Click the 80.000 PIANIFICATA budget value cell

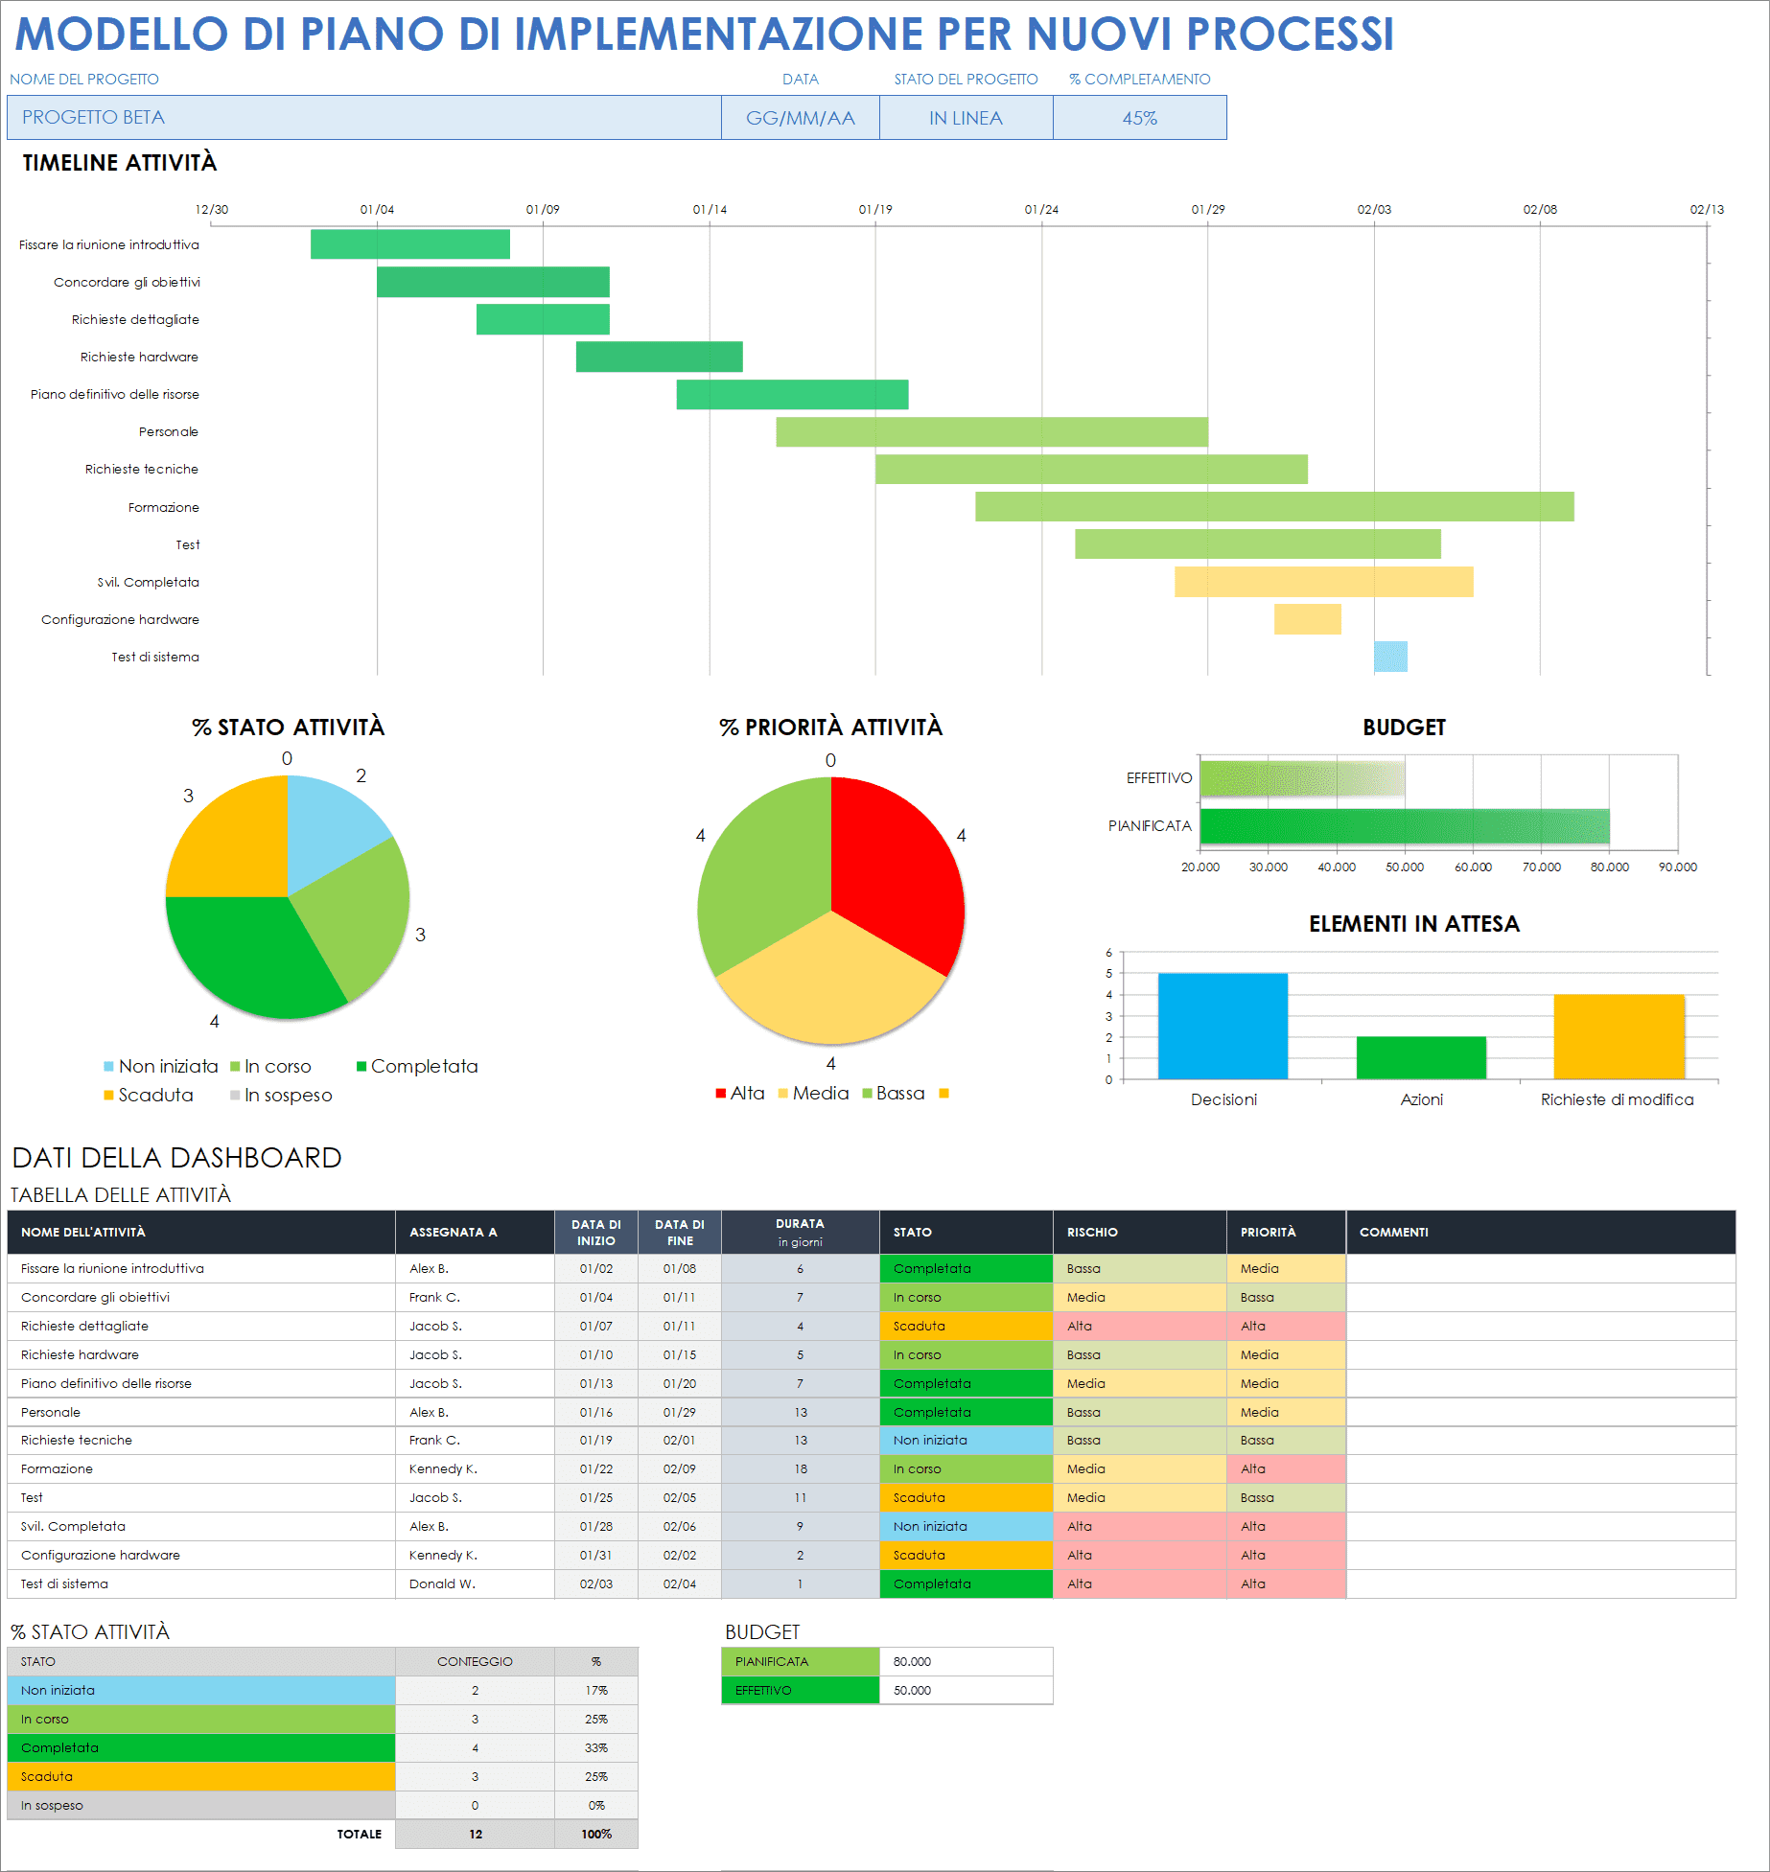click(965, 1662)
